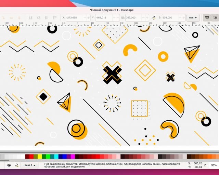The image size is (219, 175).
Task: Click the flip horizontally toolbar icon
Action: point(11,18)
